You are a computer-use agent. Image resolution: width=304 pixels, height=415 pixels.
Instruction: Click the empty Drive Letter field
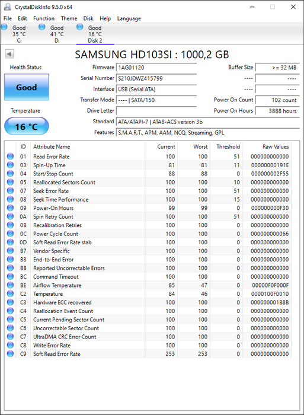[x=156, y=111]
